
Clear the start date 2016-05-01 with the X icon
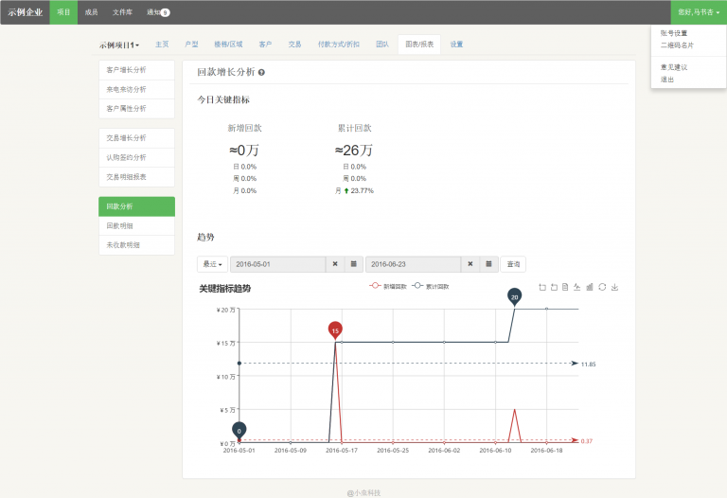pyautogui.click(x=335, y=264)
